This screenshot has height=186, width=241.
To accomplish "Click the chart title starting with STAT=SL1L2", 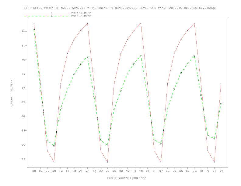I will click(120, 8).
